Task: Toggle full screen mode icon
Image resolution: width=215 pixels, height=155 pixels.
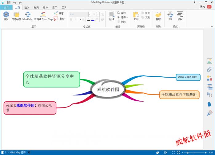Action: coord(178,153)
